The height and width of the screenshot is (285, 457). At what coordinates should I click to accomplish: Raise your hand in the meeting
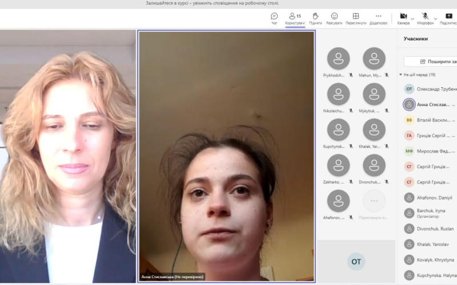(315, 18)
